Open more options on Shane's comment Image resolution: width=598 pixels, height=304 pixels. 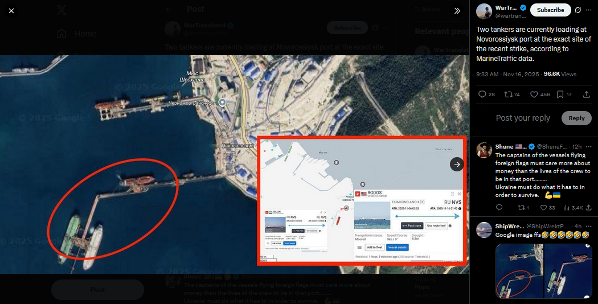pyautogui.click(x=589, y=147)
